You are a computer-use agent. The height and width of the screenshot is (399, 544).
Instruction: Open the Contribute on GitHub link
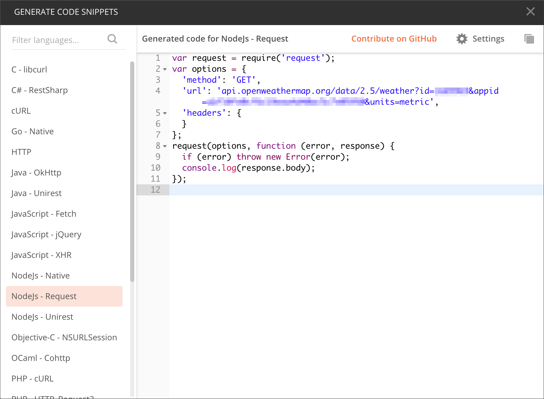point(394,39)
